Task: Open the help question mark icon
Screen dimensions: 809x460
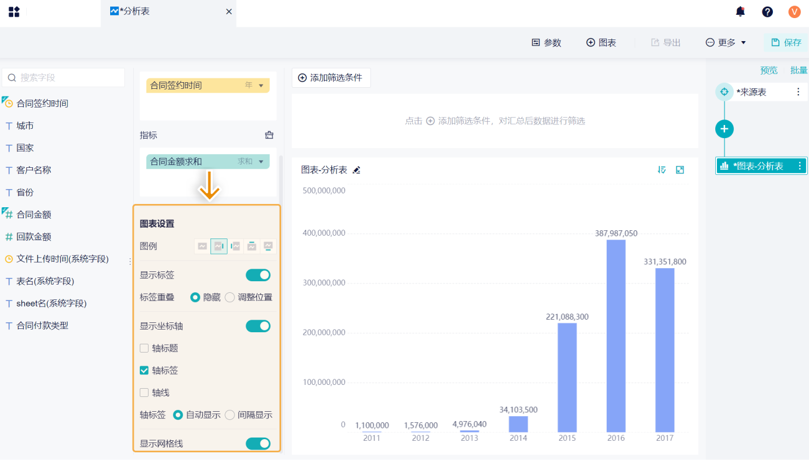Action: [767, 12]
